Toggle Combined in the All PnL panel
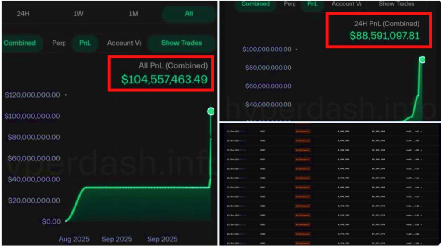 pos(20,43)
